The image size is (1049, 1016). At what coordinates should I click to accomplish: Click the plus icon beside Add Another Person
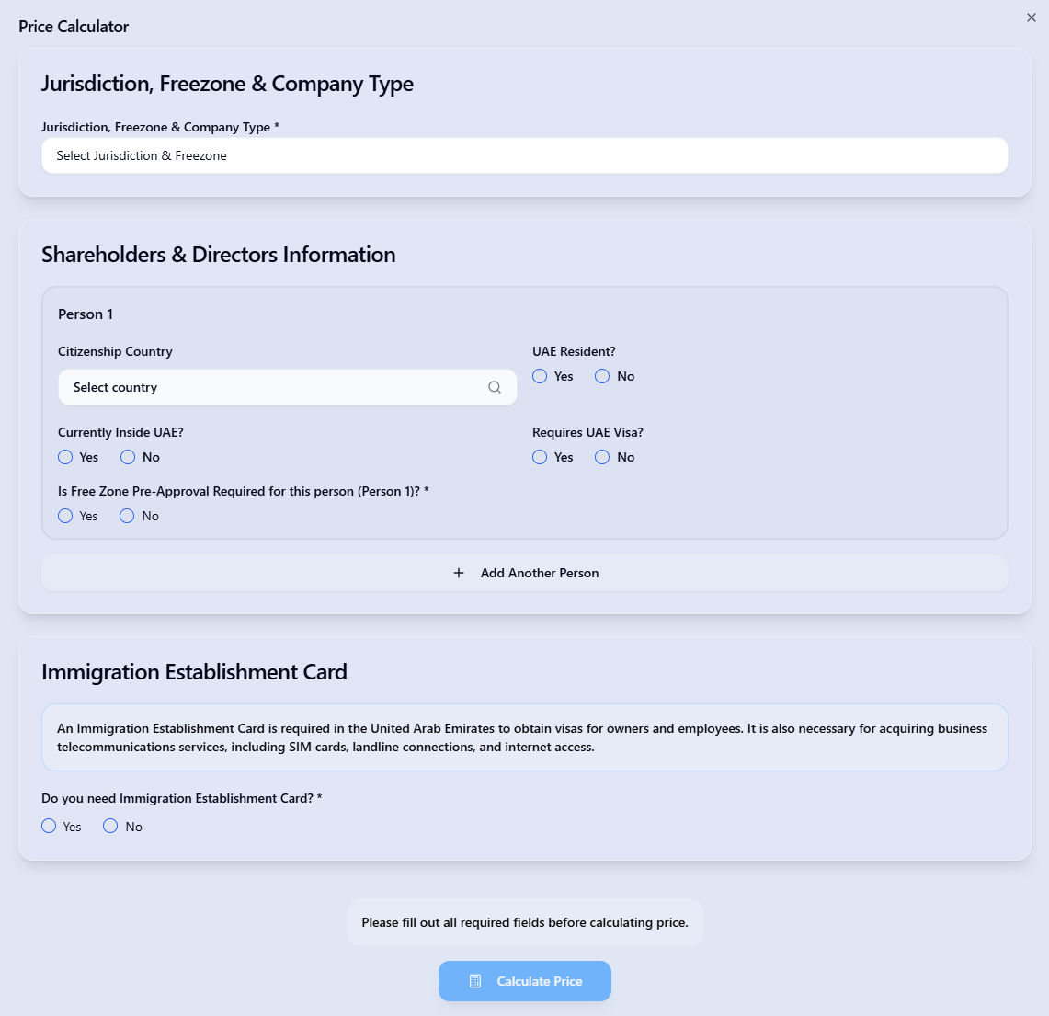(x=459, y=573)
